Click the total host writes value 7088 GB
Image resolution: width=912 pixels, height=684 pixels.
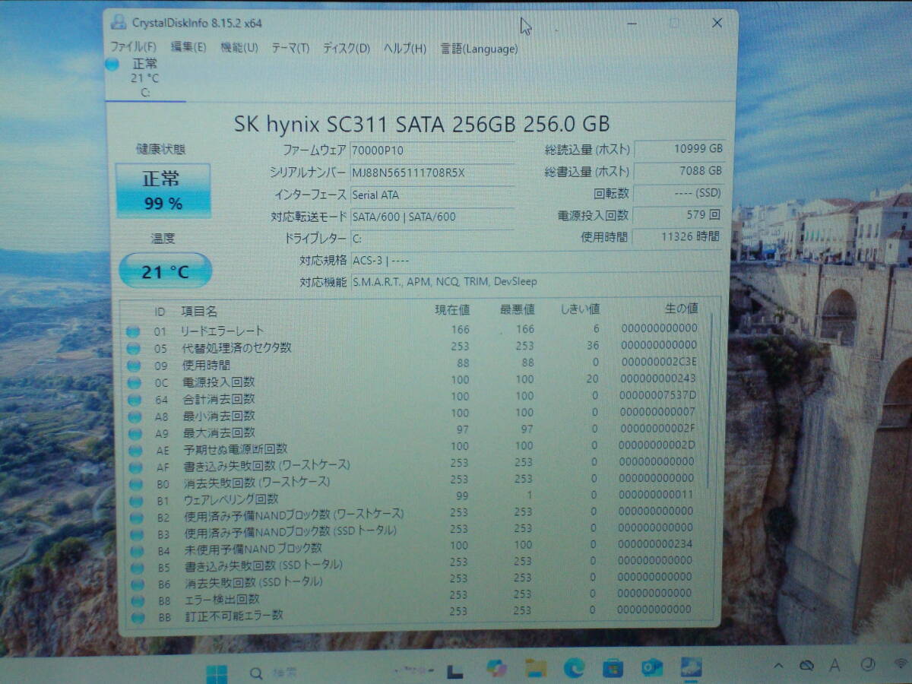pyautogui.click(x=678, y=171)
